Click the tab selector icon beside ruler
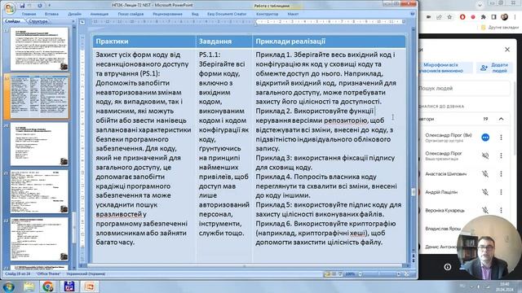Viewport: 522px width, 293px height. (82, 22)
